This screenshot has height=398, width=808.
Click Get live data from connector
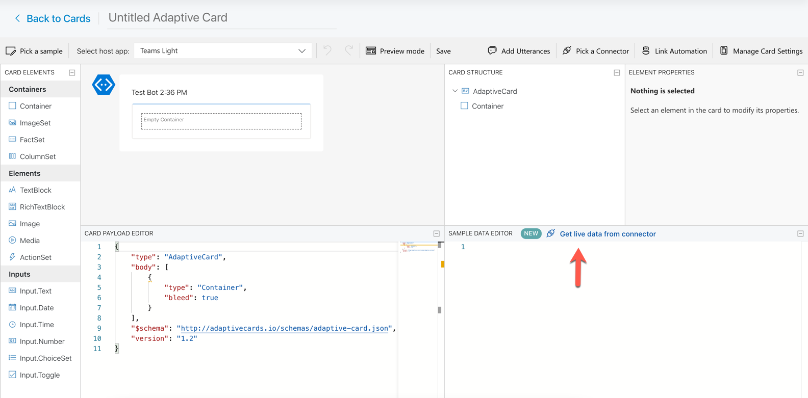(608, 234)
